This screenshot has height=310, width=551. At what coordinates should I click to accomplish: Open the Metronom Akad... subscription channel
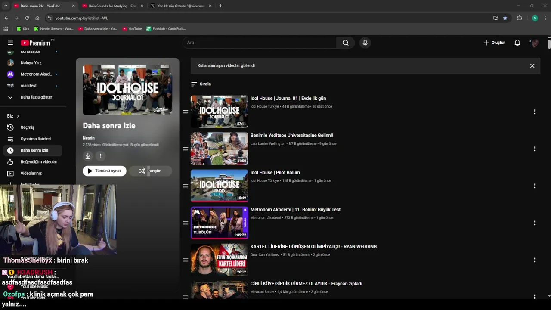tap(33, 74)
